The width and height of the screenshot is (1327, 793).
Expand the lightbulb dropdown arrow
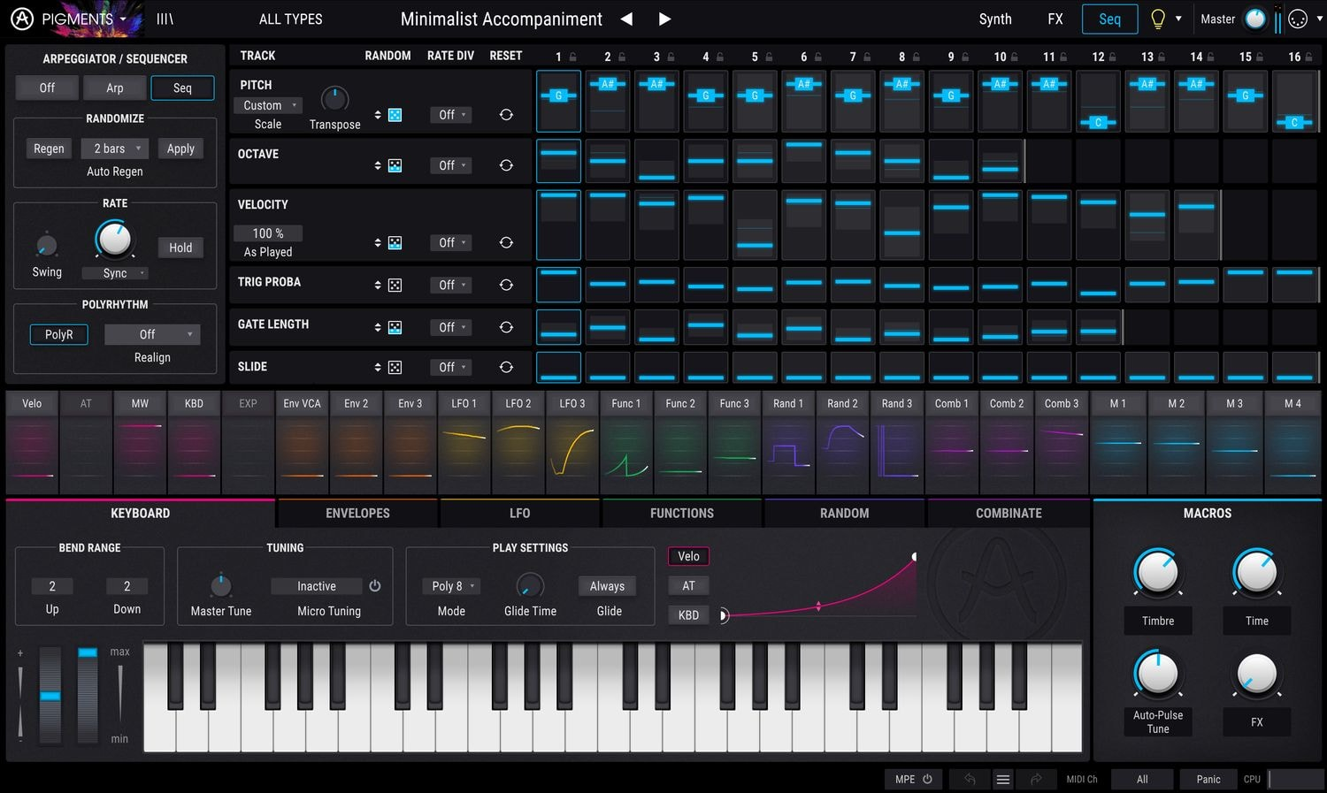point(1178,19)
